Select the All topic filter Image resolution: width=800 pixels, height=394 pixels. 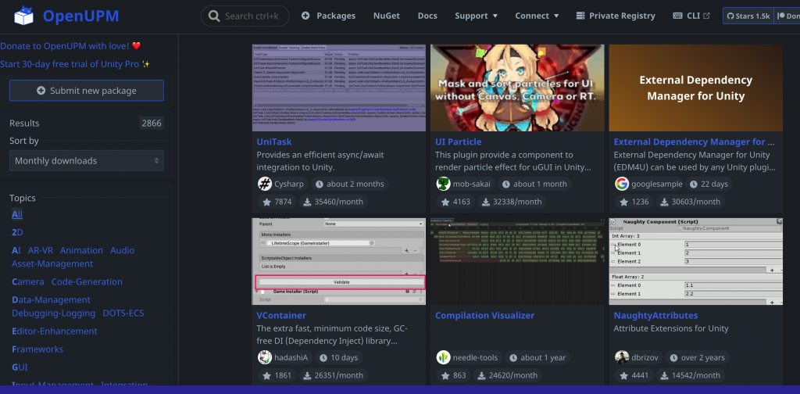(x=17, y=214)
